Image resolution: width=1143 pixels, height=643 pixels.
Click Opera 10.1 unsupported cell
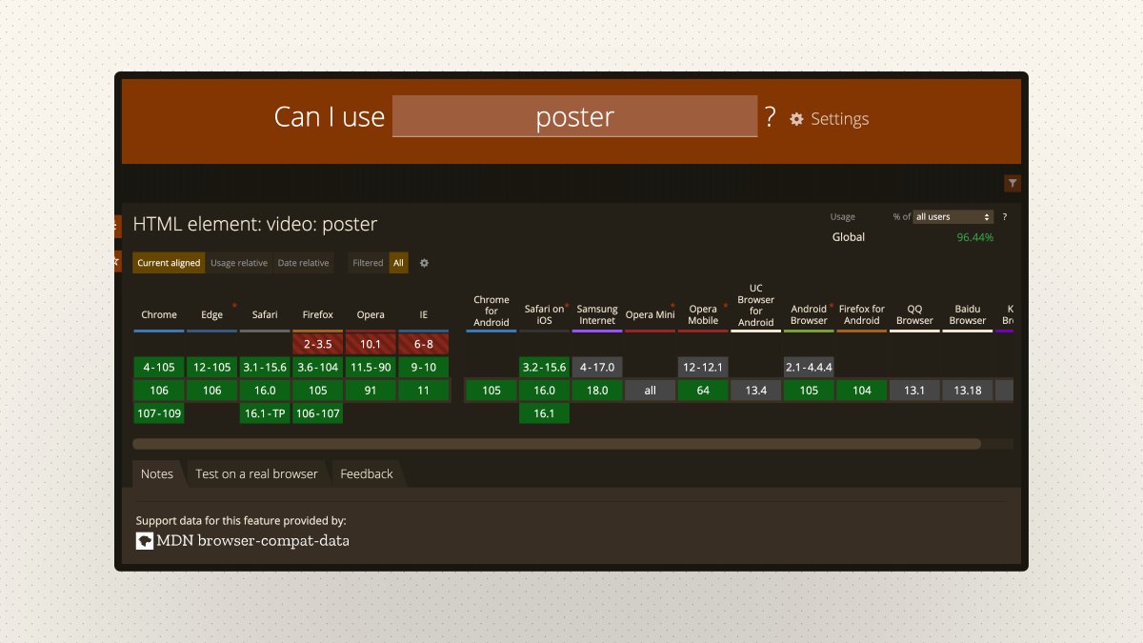371,344
